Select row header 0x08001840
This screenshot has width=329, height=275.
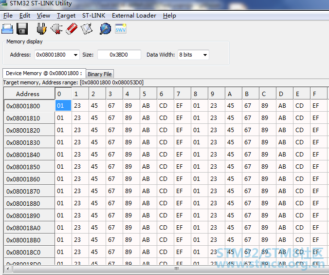point(29,155)
